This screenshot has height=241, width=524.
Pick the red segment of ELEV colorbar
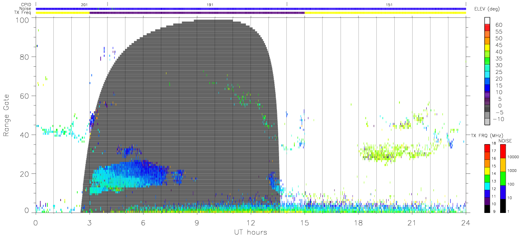click(x=488, y=28)
